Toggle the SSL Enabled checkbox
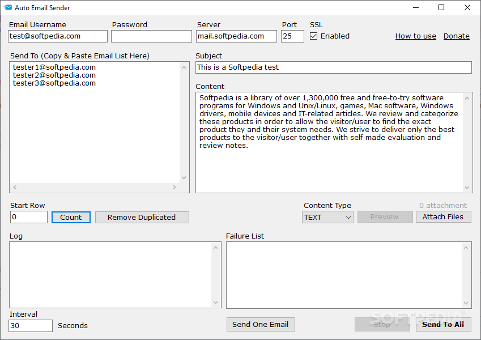 tap(313, 36)
